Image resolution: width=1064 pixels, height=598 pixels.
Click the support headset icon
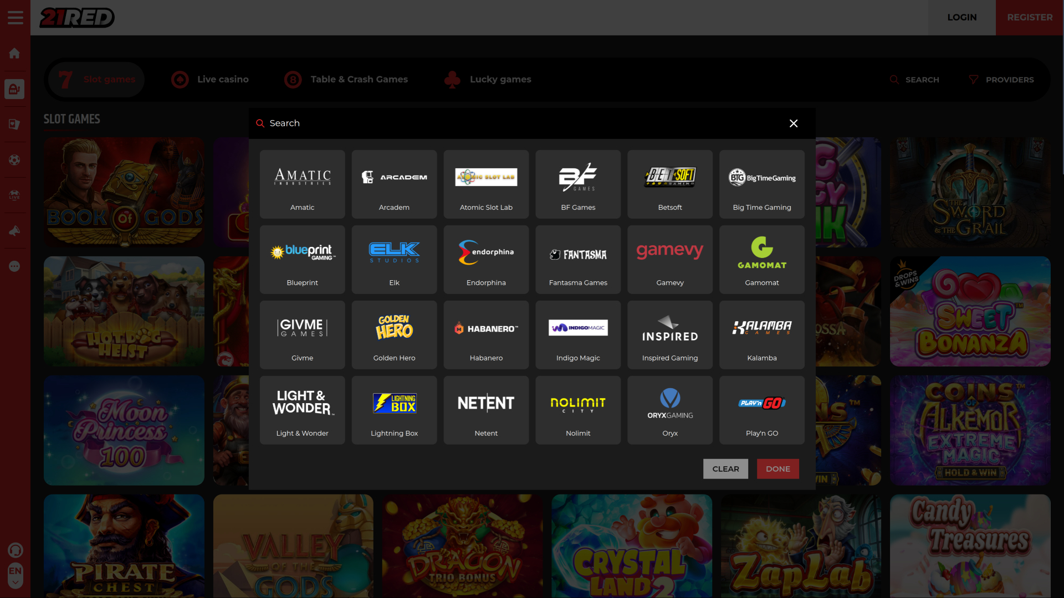pos(16,550)
